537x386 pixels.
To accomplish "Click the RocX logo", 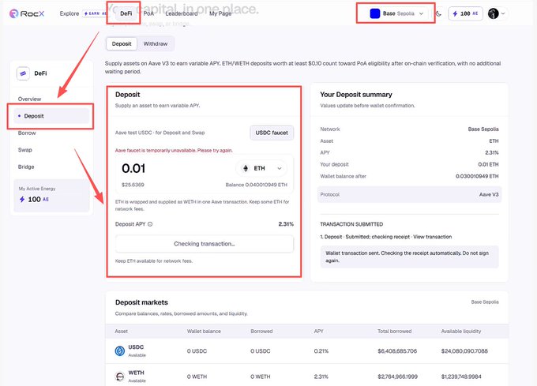I will point(27,13).
